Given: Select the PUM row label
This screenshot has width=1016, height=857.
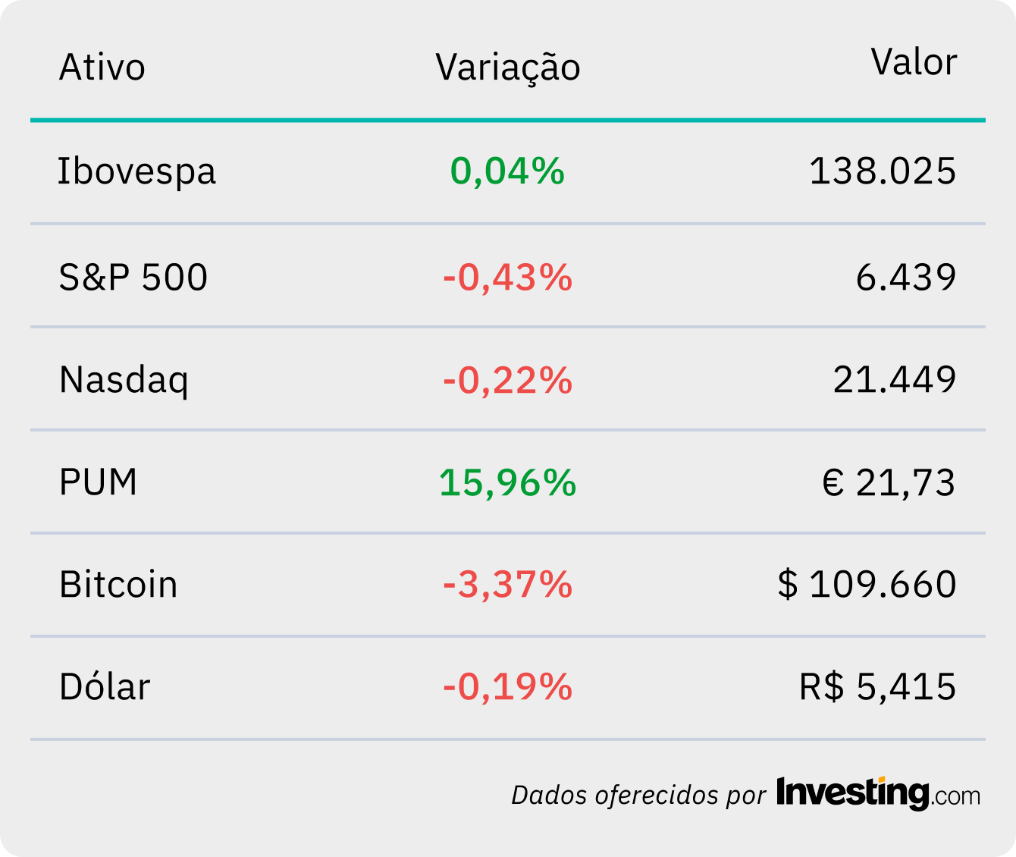Looking at the screenshot, I should [99, 482].
